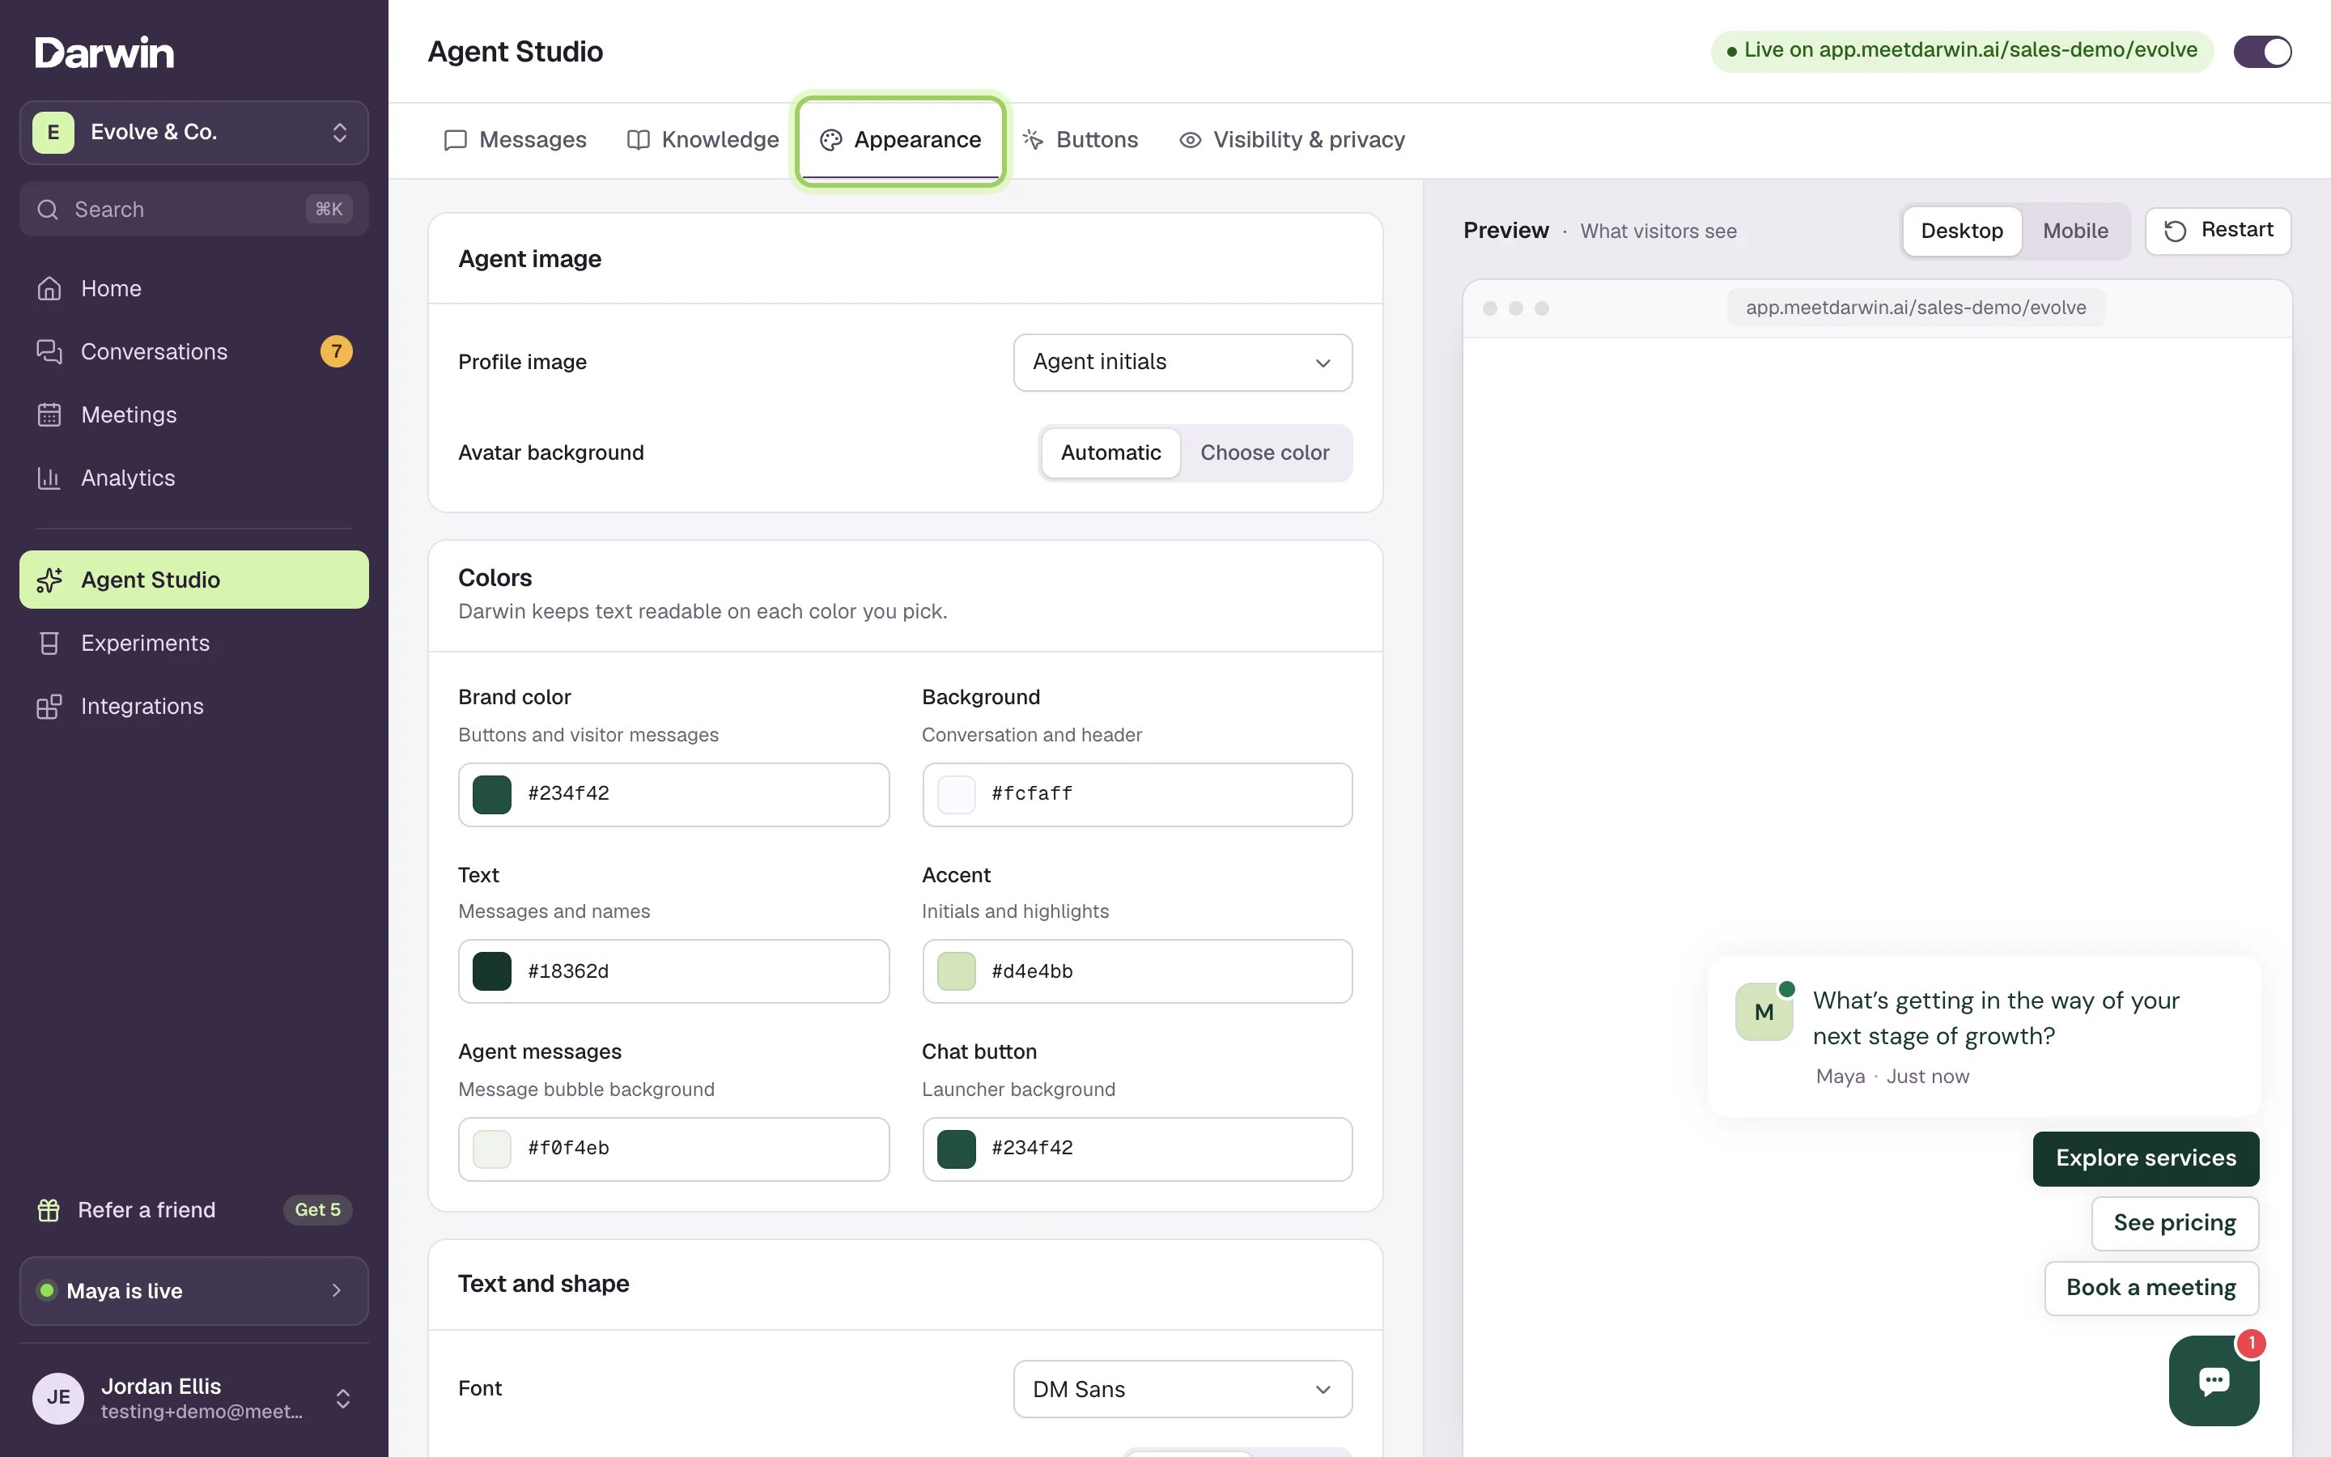Open the Integrations page

(x=193, y=707)
